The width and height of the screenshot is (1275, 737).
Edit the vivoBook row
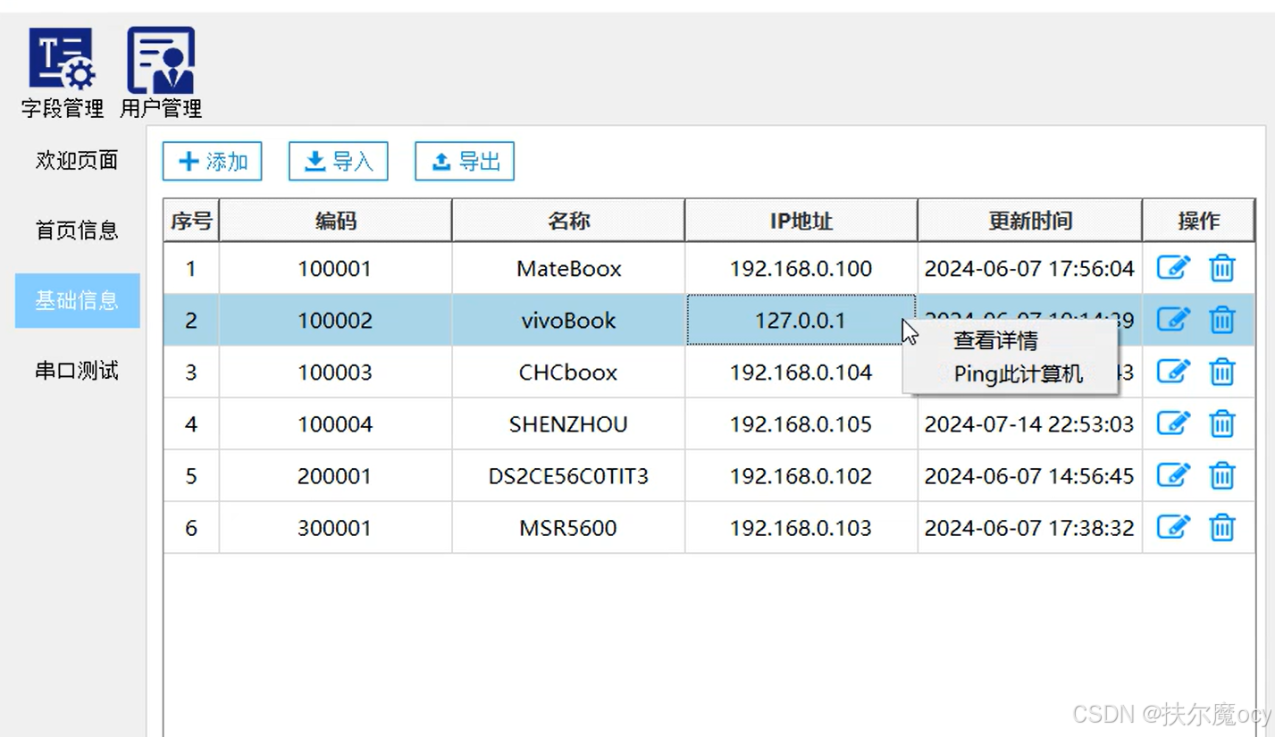1173,320
